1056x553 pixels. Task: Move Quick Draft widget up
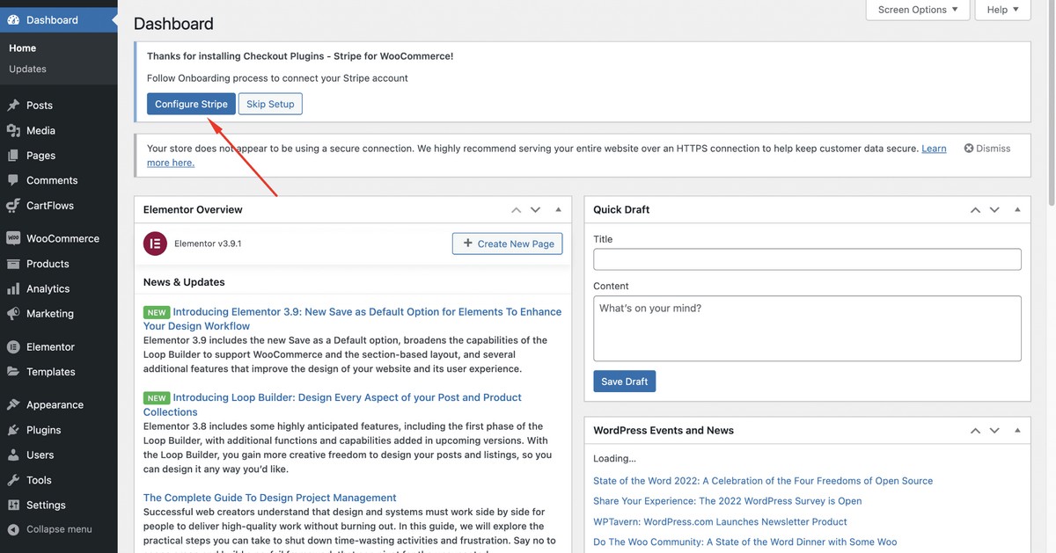click(975, 210)
